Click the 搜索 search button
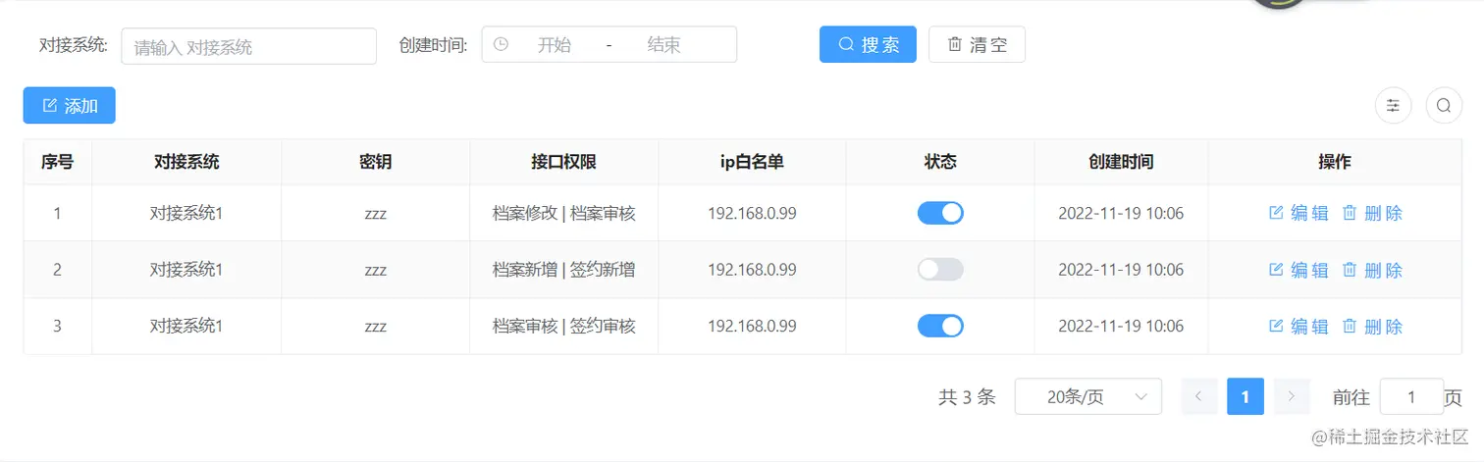This screenshot has width=1484, height=462. coord(868,44)
